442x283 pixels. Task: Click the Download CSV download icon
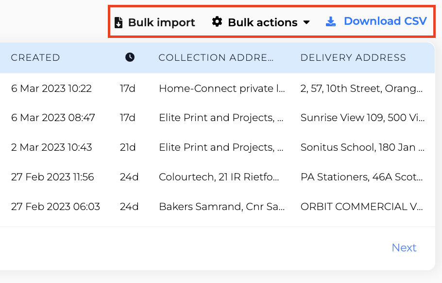coord(331,21)
